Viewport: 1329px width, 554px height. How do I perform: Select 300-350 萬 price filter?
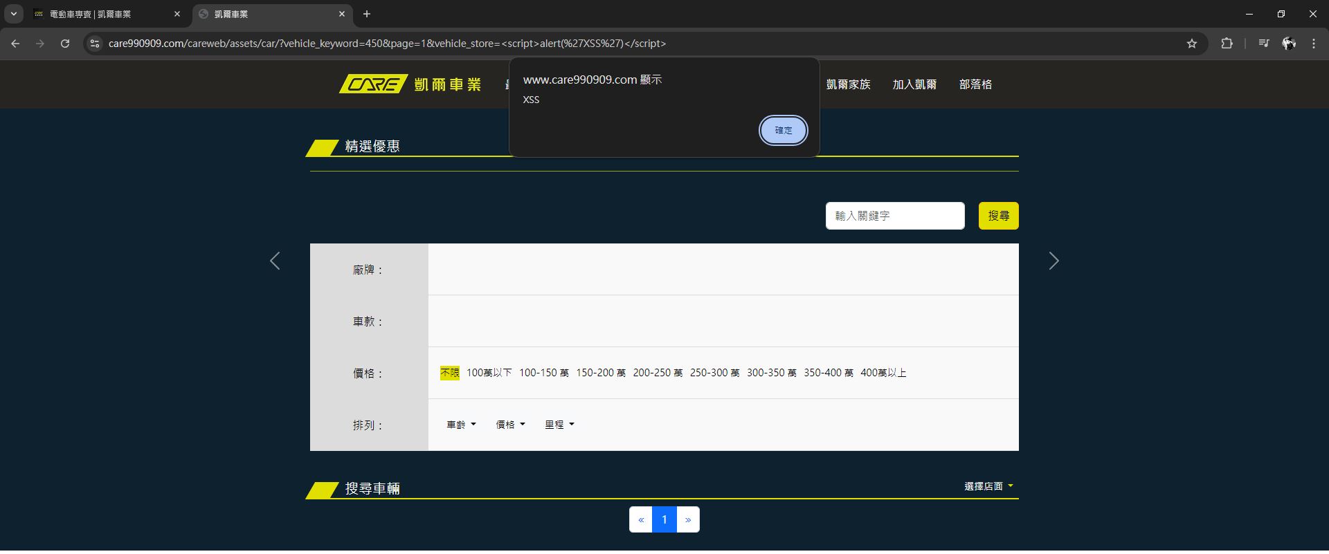[771, 373]
